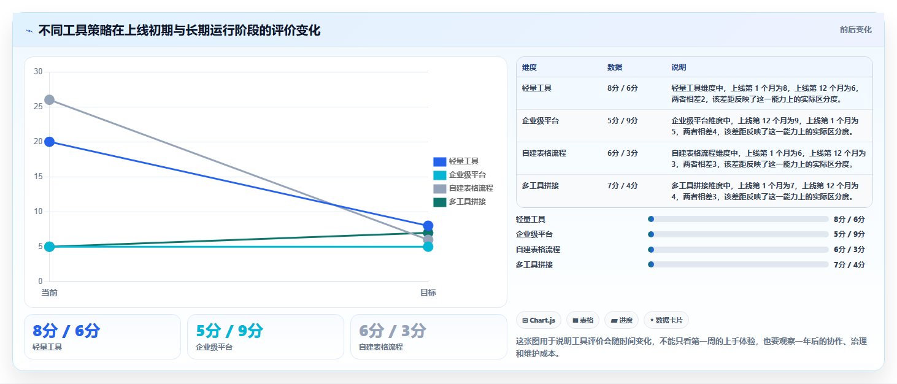Click the 自建表格流程 progress bar

[x=738, y=250]
